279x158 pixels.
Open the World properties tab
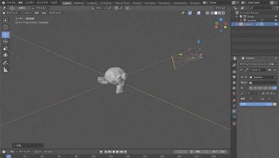click(x=234, y=93)
